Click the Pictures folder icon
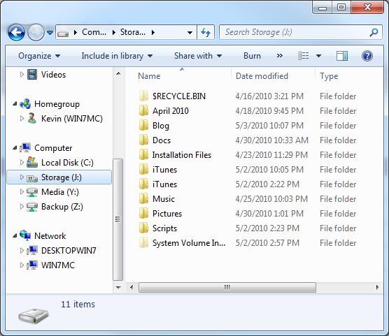389x336 pixels. (x=143, y=213)
